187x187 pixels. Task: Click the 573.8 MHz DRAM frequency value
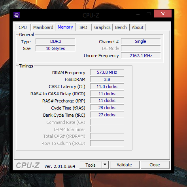click(107, 72)
